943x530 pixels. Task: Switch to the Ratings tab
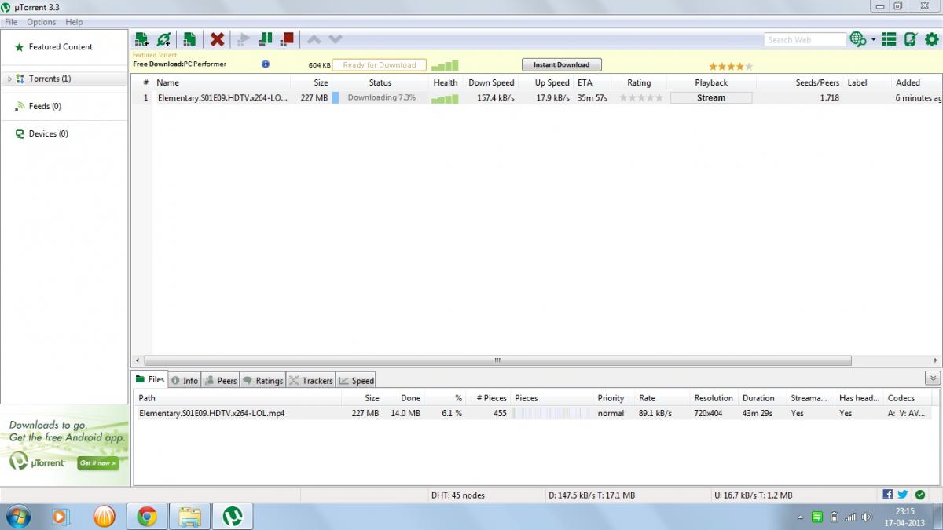pyautogui.click(x=262, y=380)
